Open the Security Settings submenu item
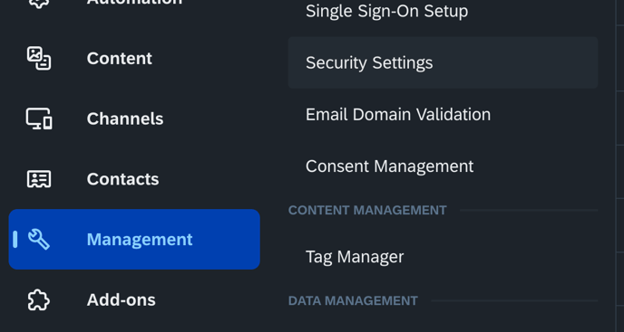Screen dimensions: 624x332 coord(443,62)
